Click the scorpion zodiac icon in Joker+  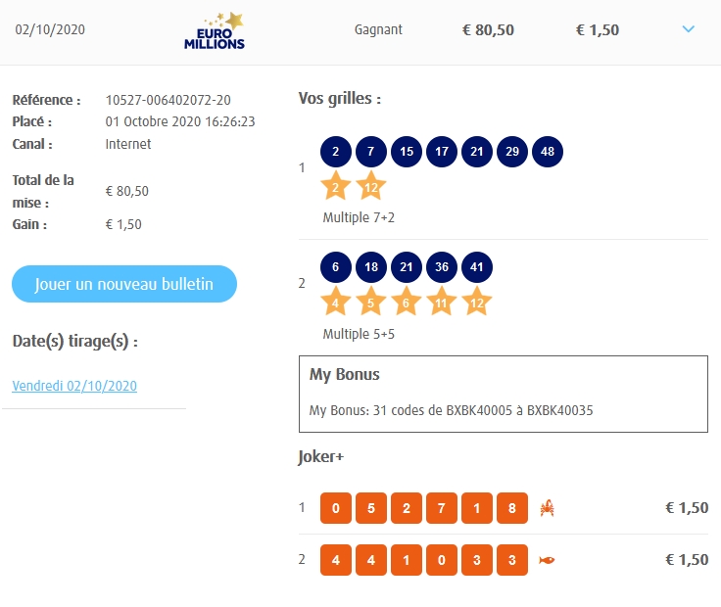(548, 508)
